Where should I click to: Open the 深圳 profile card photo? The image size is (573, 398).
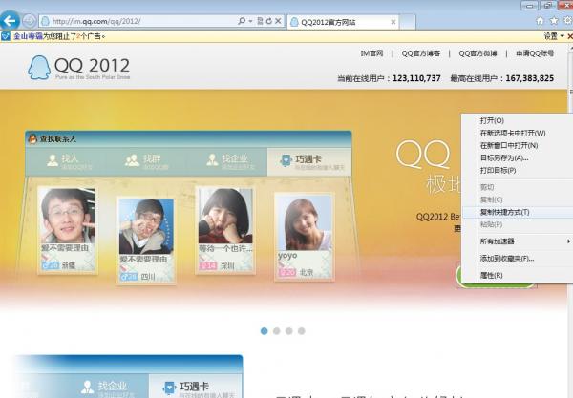(x=225, y=216)
